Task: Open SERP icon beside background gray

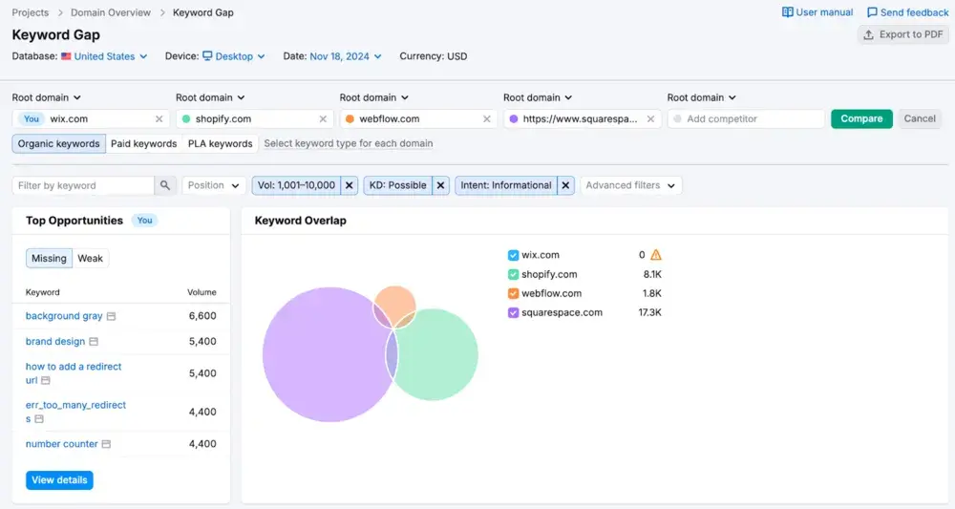Action: pyautogui.click(x=111, y=316)
